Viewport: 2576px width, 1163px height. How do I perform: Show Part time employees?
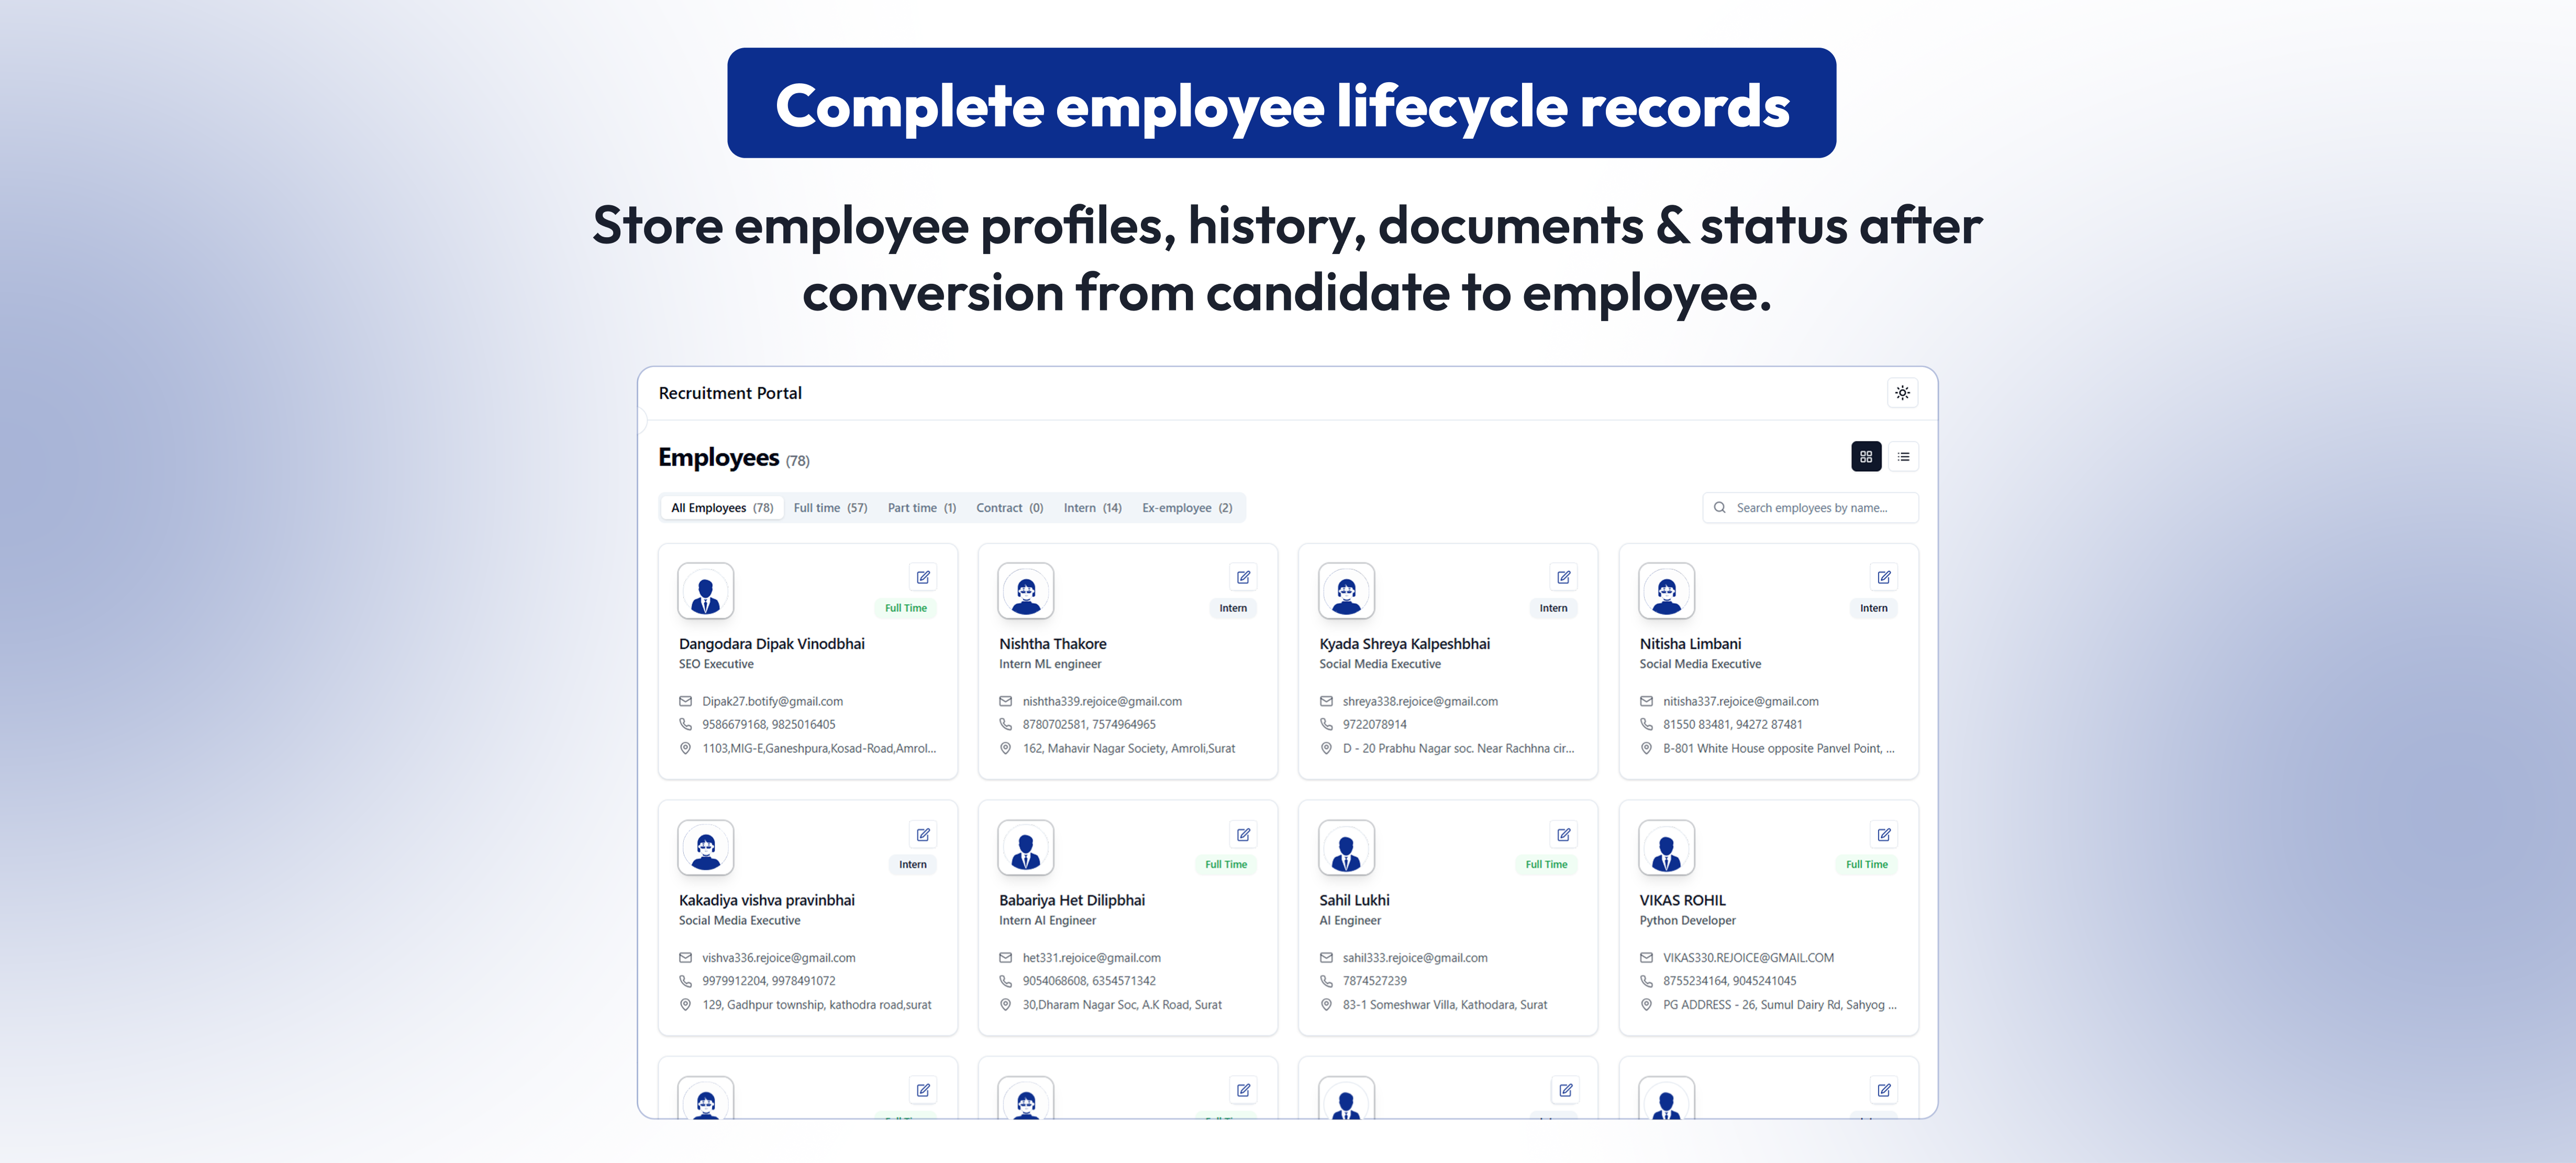(x=921, y=508)
